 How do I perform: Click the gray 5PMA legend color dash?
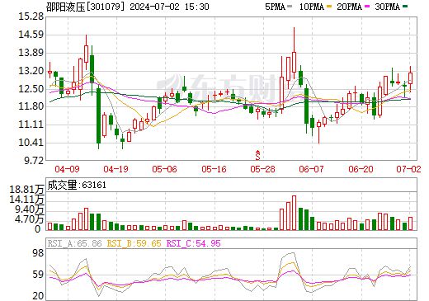[290, 7]
